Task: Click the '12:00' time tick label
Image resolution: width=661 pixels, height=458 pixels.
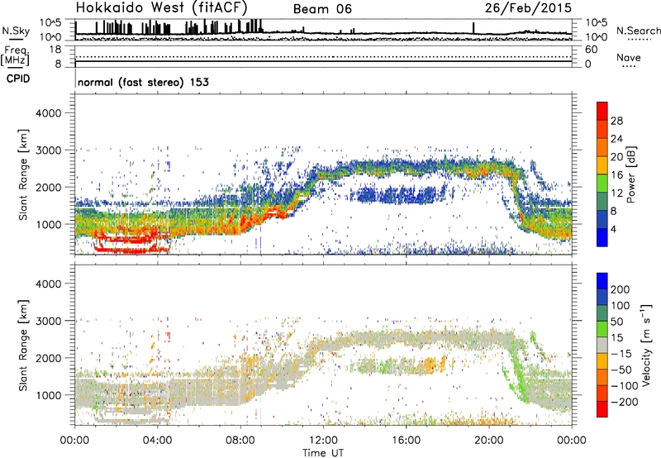Action: [323, 441]
